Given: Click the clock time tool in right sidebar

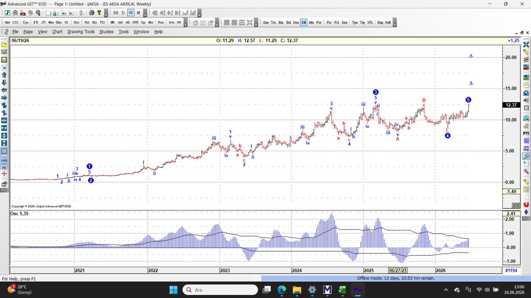Looking at the screenshot, I should [x=526, y=85].
